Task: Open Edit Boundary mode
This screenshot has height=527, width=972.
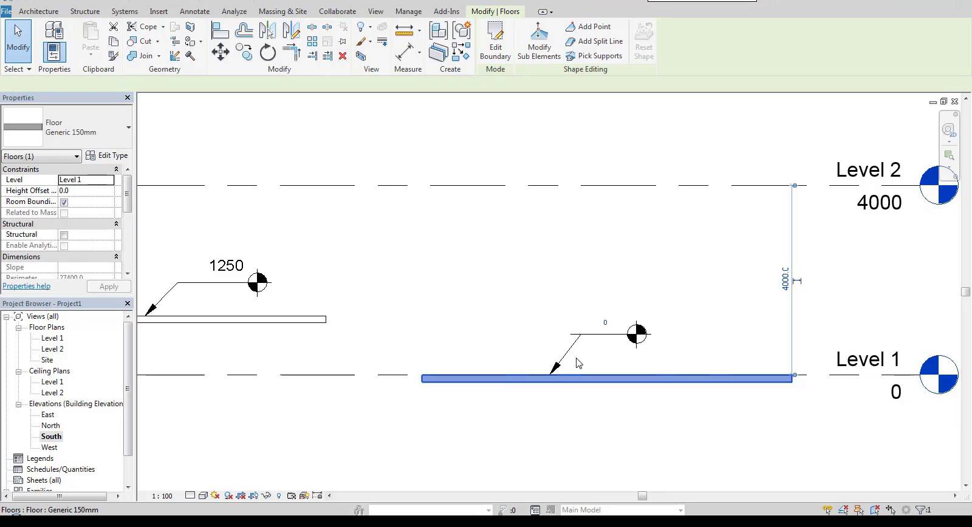Action: (x=495, y=41)
